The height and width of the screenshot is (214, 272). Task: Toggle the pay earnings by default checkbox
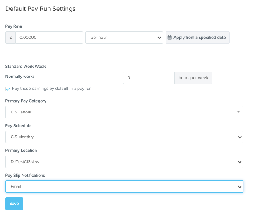click(8, 89)
